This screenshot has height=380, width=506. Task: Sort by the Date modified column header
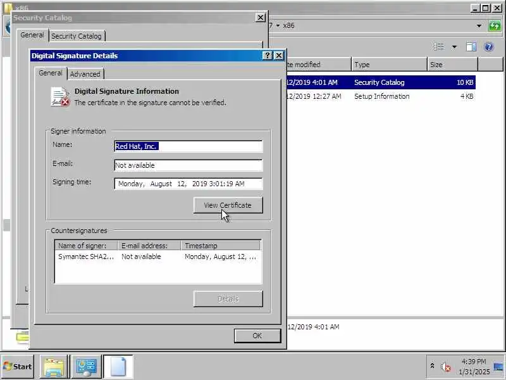(319, 65)
